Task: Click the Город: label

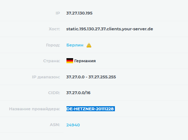Action: [53, 45]
